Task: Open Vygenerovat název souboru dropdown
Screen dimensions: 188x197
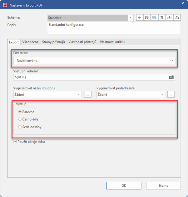Action: pyautogui.click(x=78, y=94)
